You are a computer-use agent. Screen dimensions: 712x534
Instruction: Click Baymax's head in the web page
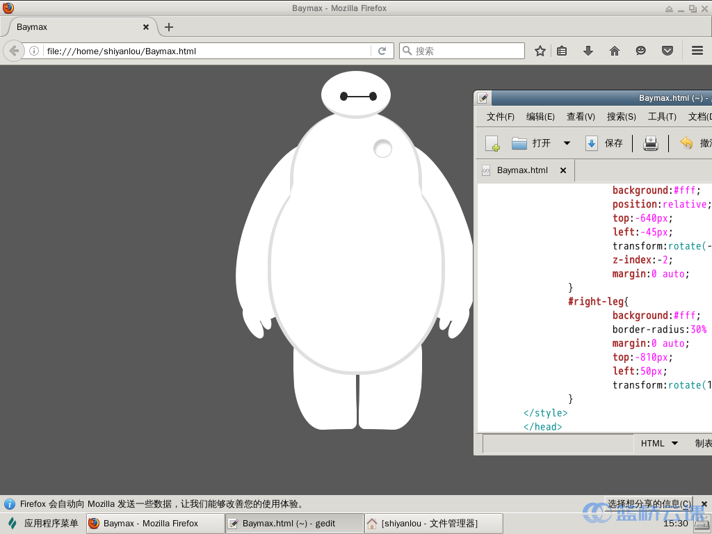tap(356, 95)
